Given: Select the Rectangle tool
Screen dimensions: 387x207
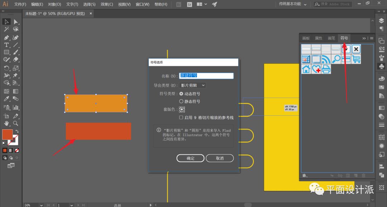Looking at the screenshot, I should pos(6,52).
